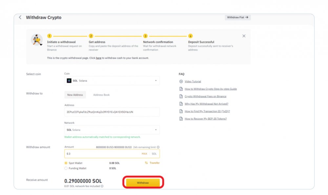Click the '0.29000000 SOL' receive amount

point(83,181)
